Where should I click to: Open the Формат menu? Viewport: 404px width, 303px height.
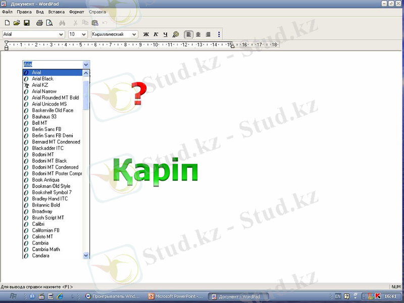[76, 12]
